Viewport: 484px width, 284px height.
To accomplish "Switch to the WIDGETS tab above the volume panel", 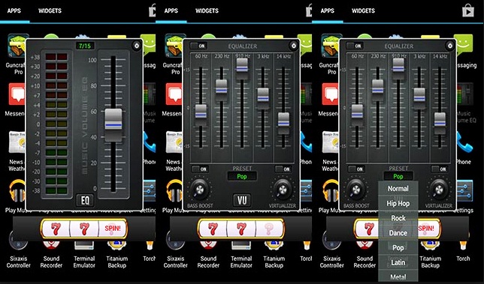I will (x=50, y=10).
